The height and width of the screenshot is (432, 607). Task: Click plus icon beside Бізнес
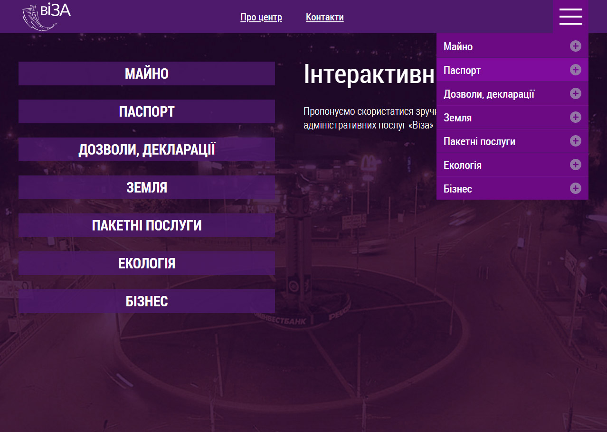point(575,188)
